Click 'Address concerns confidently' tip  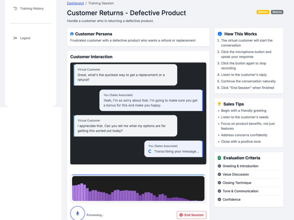[244, 135]
